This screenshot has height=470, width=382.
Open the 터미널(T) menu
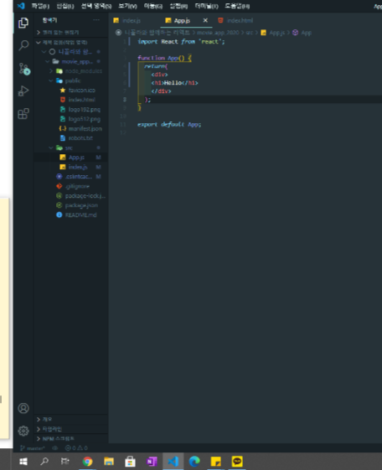click(x=206, y=6)
